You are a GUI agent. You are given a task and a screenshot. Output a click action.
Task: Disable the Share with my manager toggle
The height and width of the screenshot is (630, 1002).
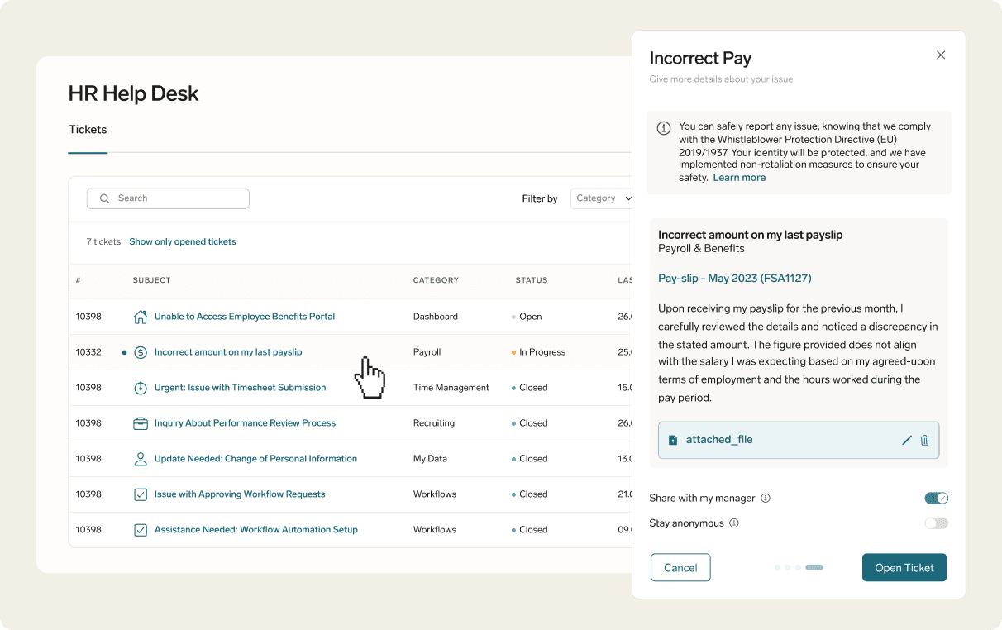click(937, 498)
